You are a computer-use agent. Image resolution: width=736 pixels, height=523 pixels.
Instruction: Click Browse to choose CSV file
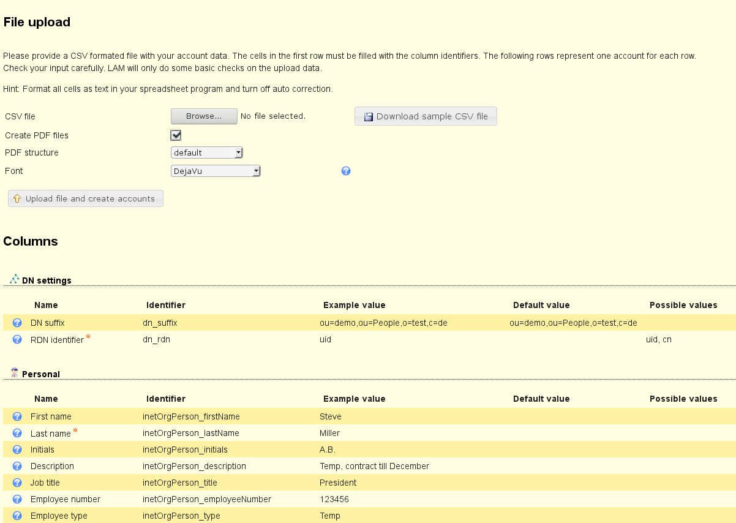click(204, 116)
